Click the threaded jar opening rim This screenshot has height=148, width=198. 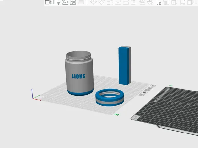(x=79, y=56)
